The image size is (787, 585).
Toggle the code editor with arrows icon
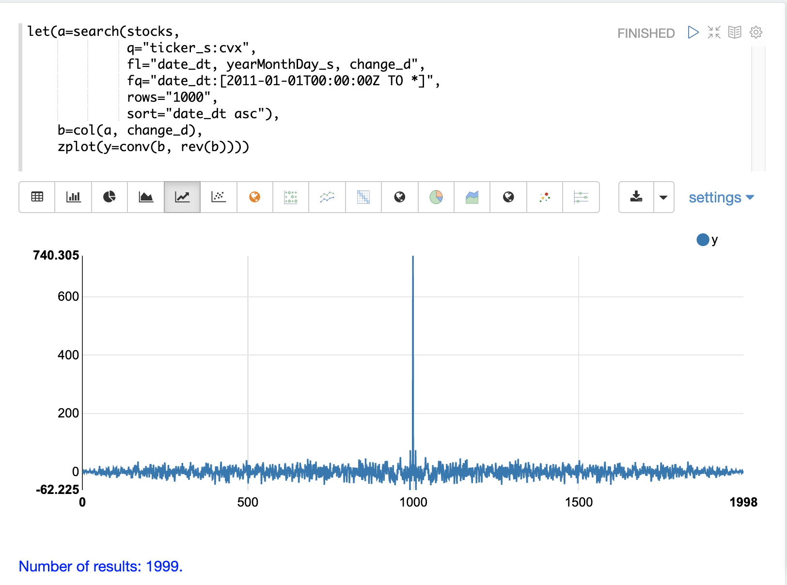coord(714,32)
